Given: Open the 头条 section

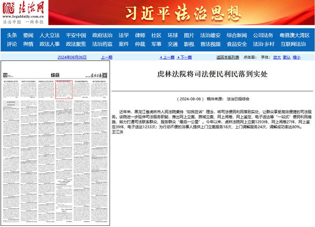Looking at the screenshot, I should 12,35.
